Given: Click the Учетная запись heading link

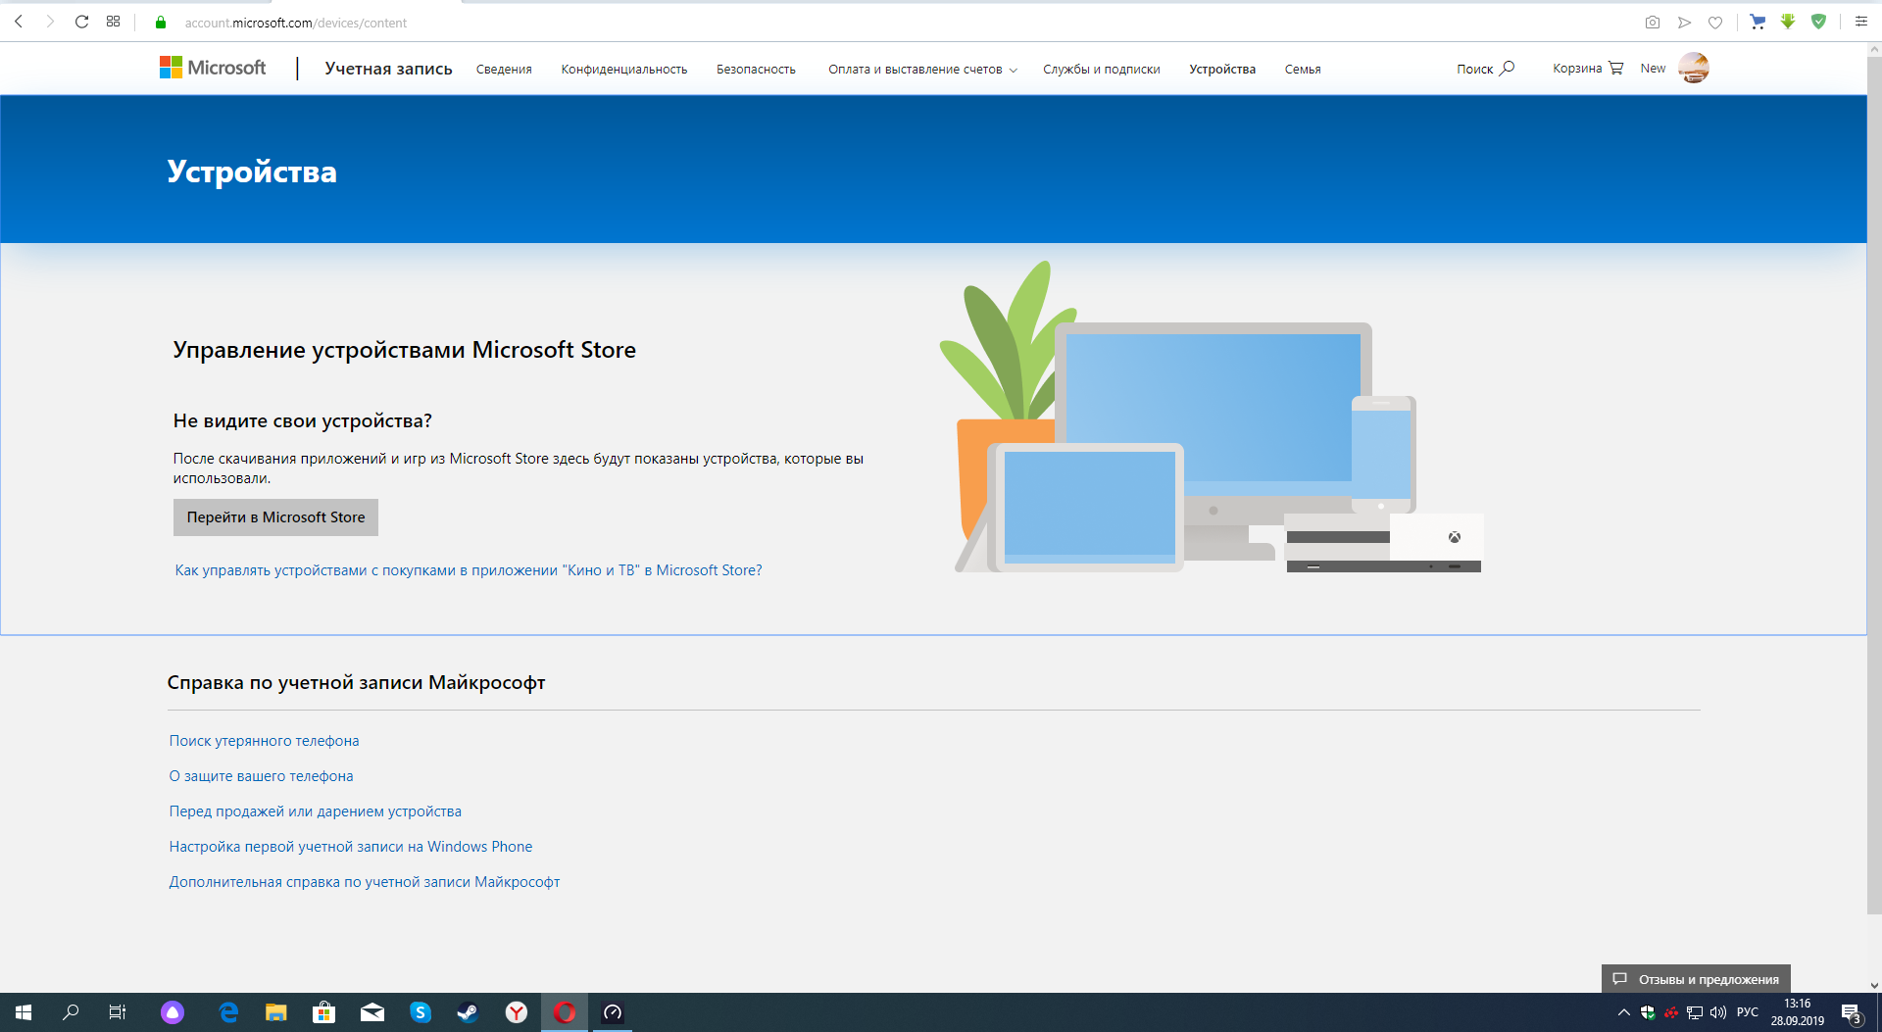Looking at the screenshot, I should pyautogui.click(x=388, y=69).
